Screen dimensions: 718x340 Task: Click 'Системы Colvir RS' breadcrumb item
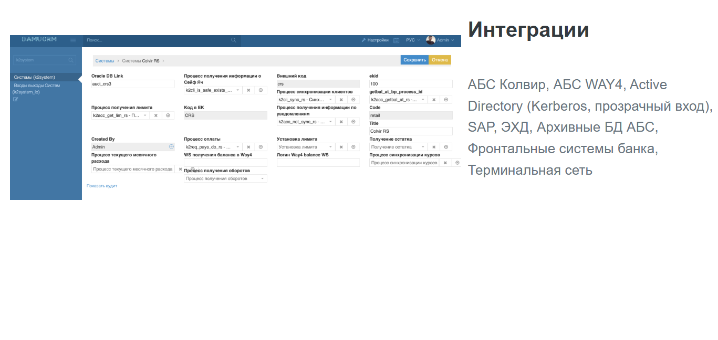141,61
